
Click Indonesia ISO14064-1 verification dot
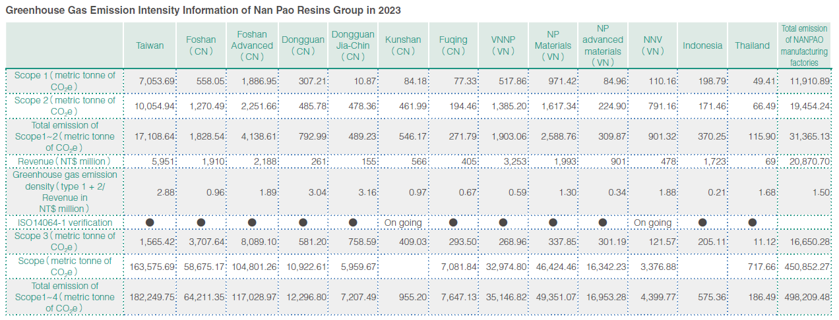[702, 223]
